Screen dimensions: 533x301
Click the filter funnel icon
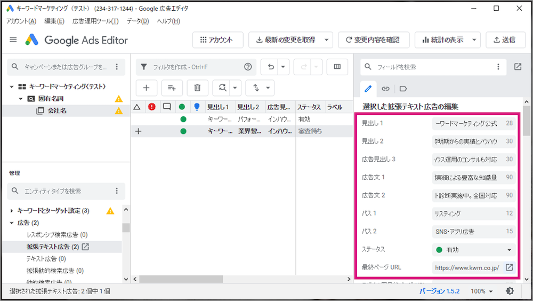point(144,67)
